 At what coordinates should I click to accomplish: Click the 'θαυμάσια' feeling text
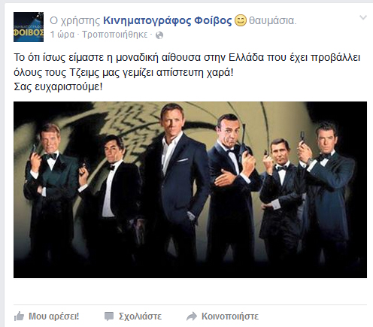[272, 20]
